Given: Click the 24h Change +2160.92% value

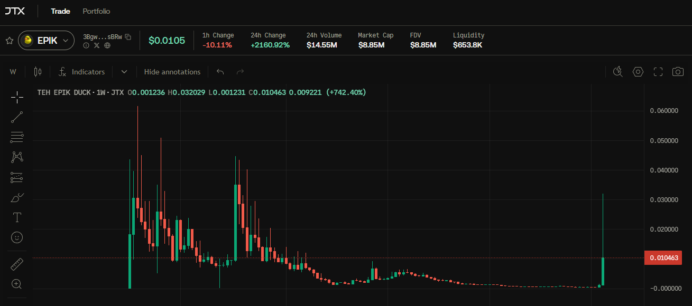Looking at the screenshot, I should click(x=270, y=45).
